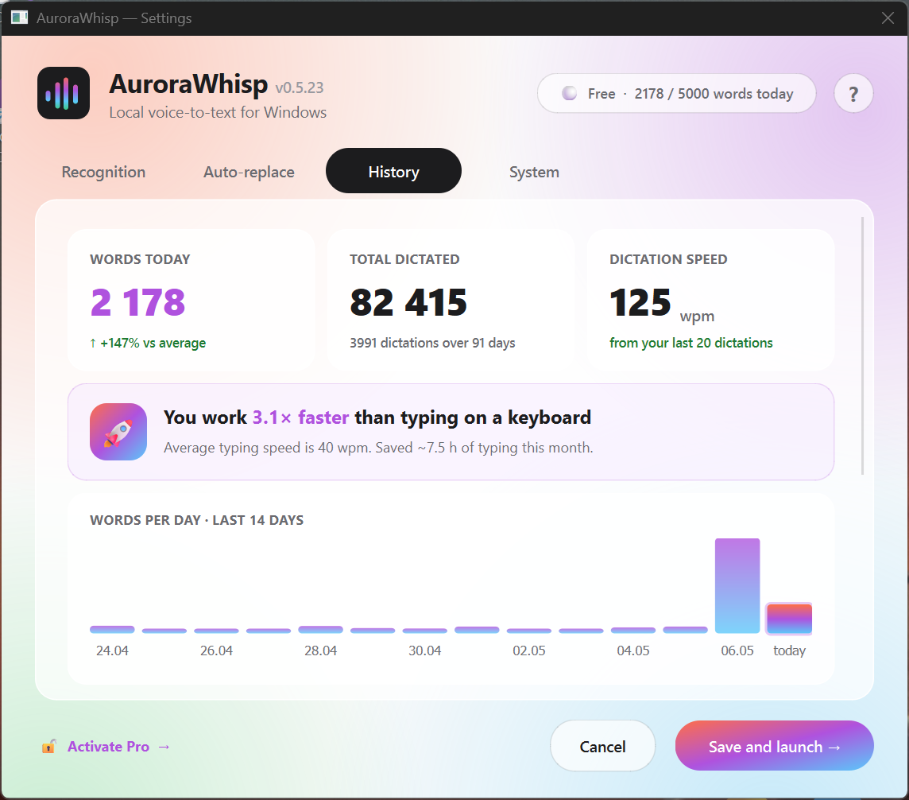This screenshot has height=800, width=909.
Task: Click Save and launch button
Action: (x=774, y=746)
